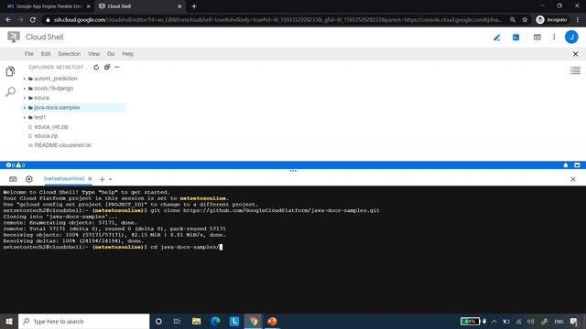The image size is (586, 329).
Task: Open the Help menu
Action: pyautogui.click(x=127, y=54)
